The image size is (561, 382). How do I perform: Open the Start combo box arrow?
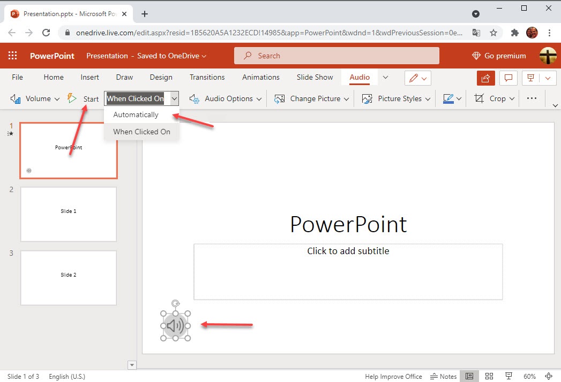174,98
